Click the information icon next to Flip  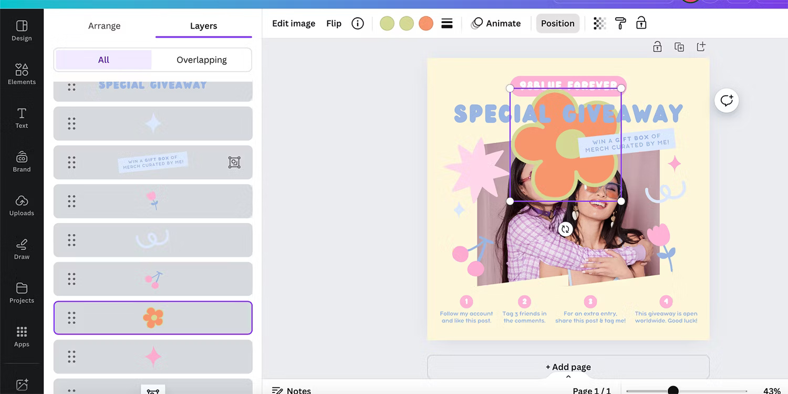coord(358,23)
